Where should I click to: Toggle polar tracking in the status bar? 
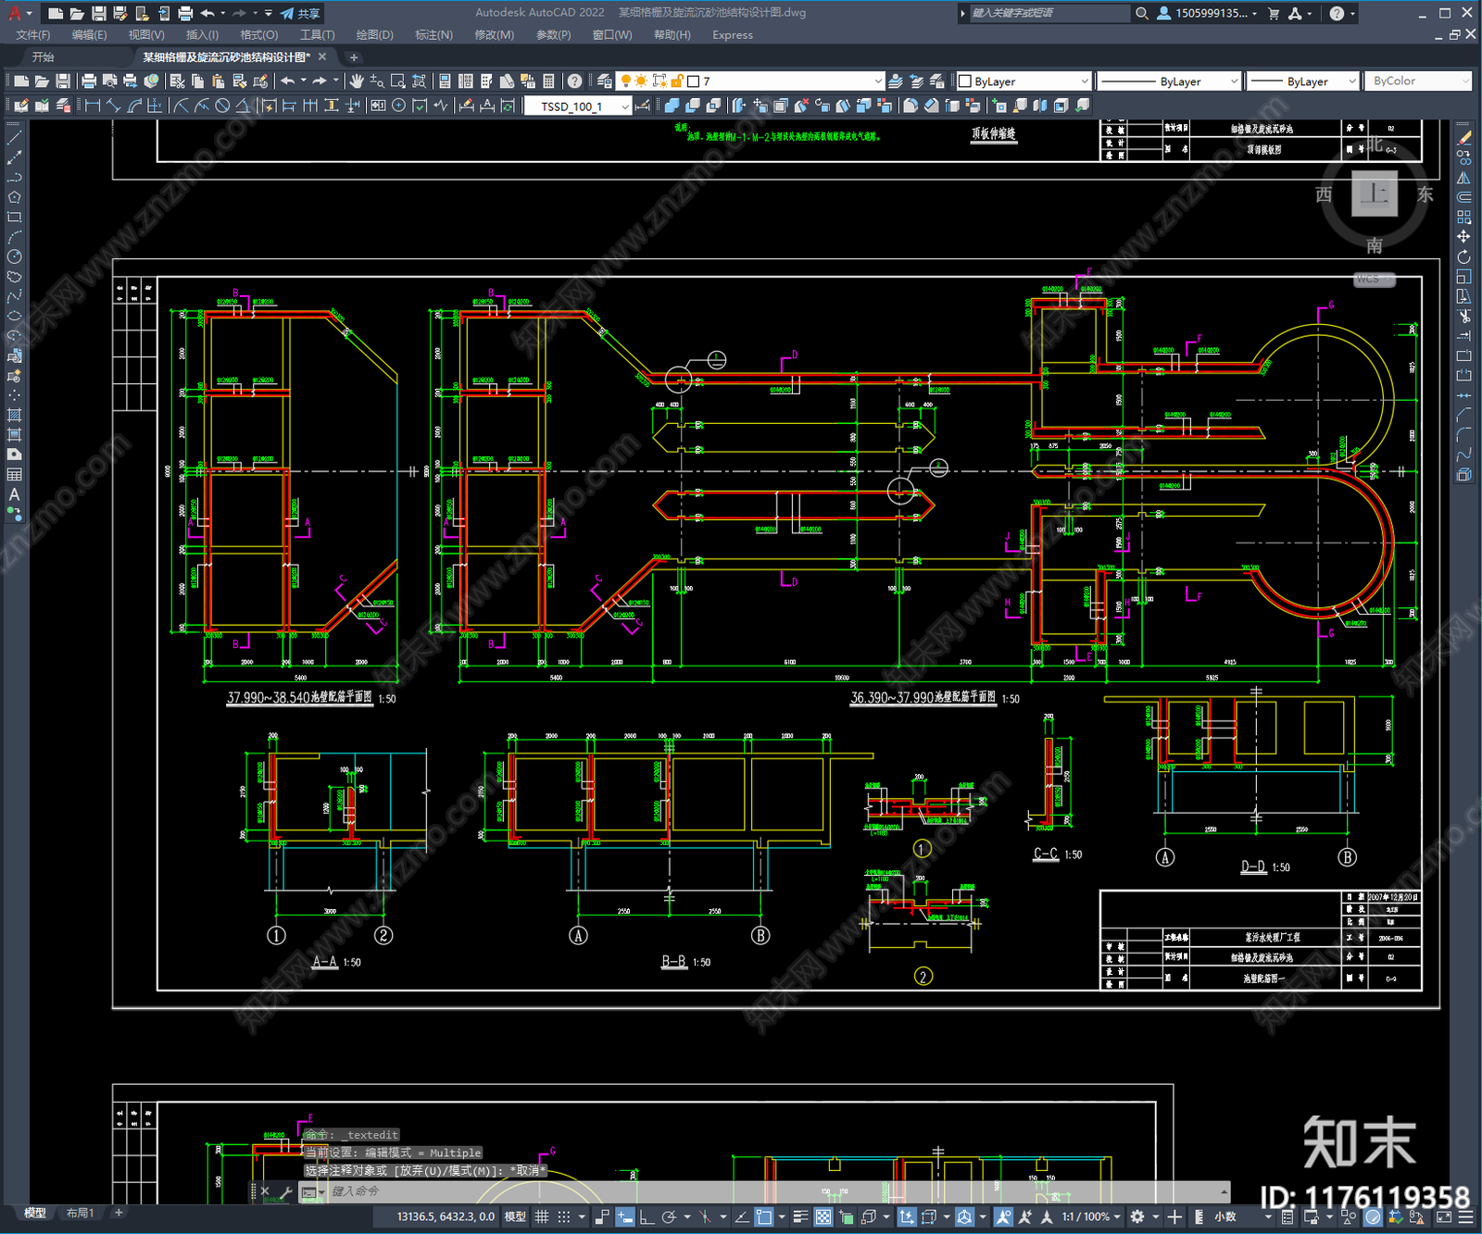pyautogui.click(x=669, y=1217)
